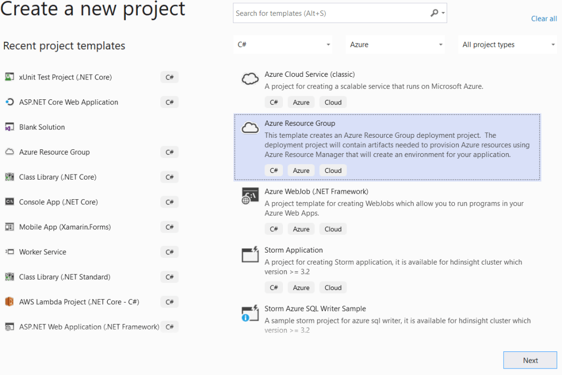Open the C# language filter dropdown
This screenshot has height=375, width=562.
(283, 44)
